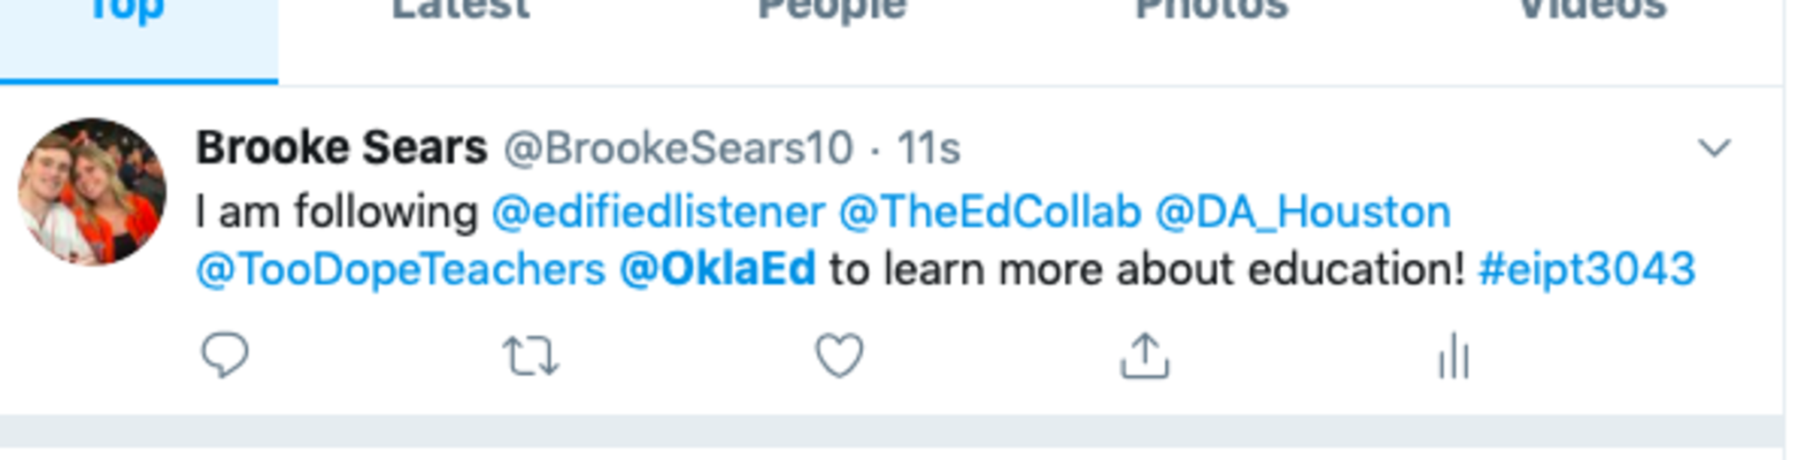Switch to the Top tab
The image size is (1813, 460).
(x=128, y=12)
